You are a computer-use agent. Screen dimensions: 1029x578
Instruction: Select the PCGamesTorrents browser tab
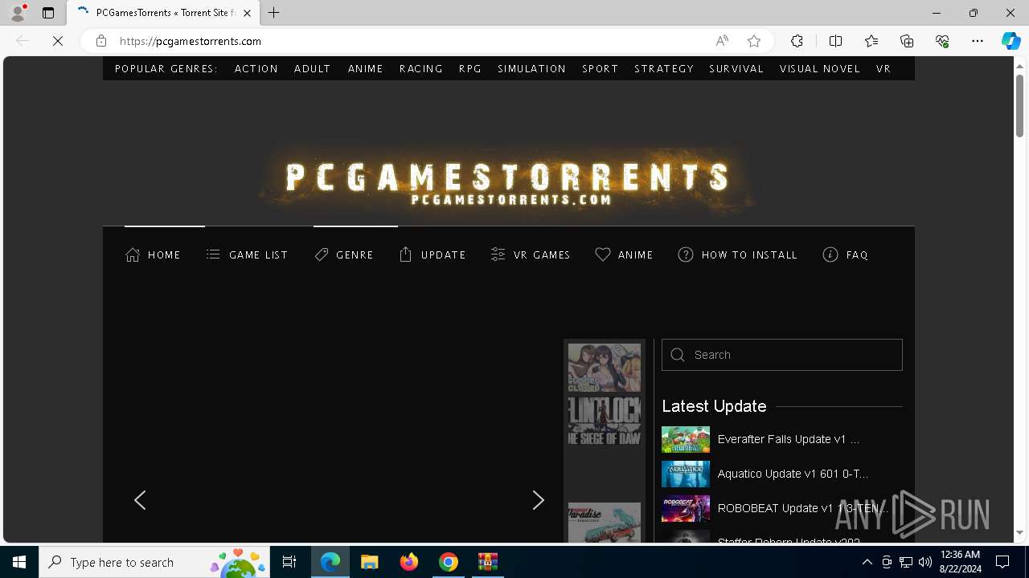click(x=165, y=13)
